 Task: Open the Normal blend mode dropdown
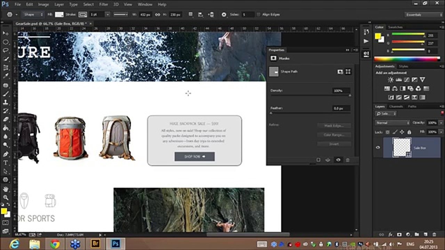tap(393, 123)
